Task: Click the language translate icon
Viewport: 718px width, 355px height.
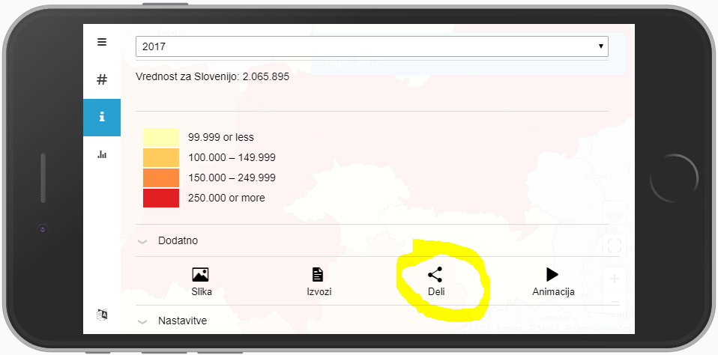Action: [x=102, y=315]
